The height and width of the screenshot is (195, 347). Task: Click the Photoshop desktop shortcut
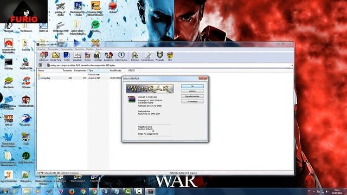click(78, 9)
